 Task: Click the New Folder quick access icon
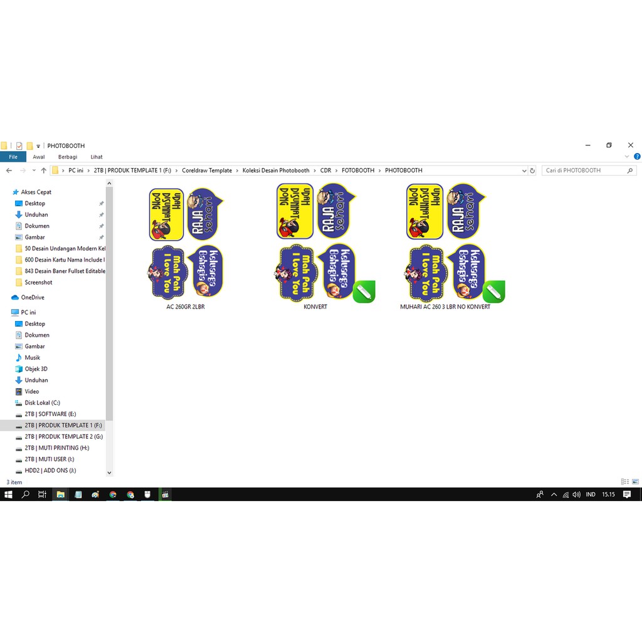pos(29,145)
